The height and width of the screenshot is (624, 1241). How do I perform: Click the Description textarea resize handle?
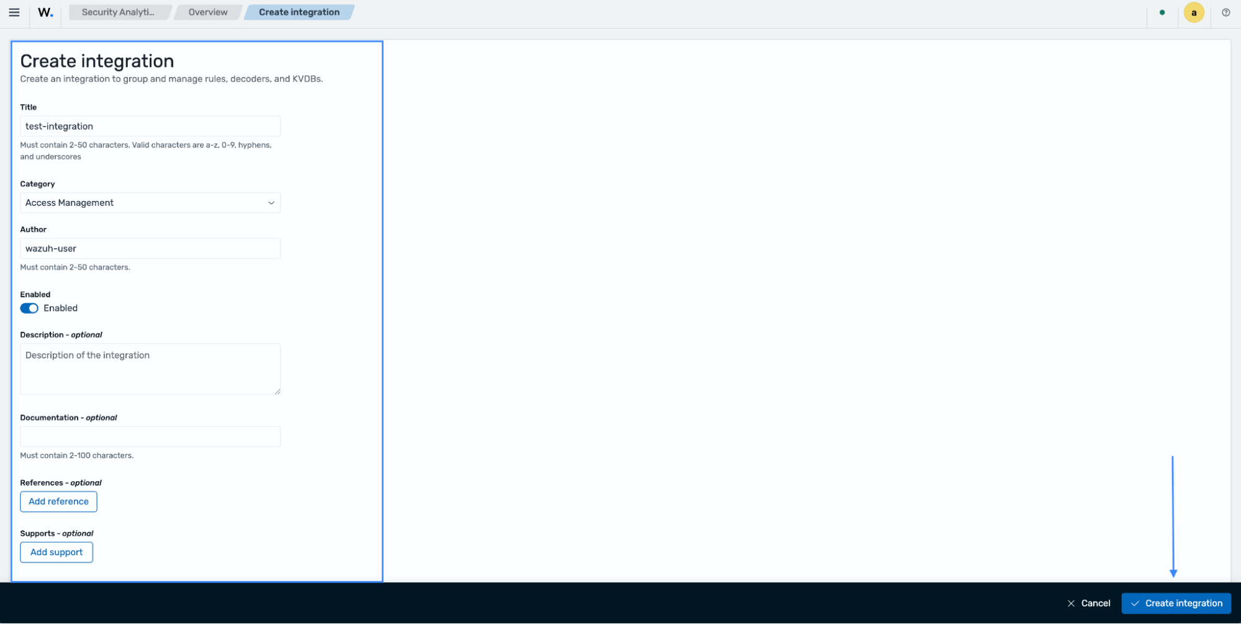[278, 391]
